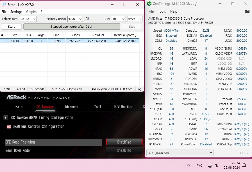Open the A2: (16GB, SR) module dropdown
The image size is (252, 172).
(x=180, y=153)
